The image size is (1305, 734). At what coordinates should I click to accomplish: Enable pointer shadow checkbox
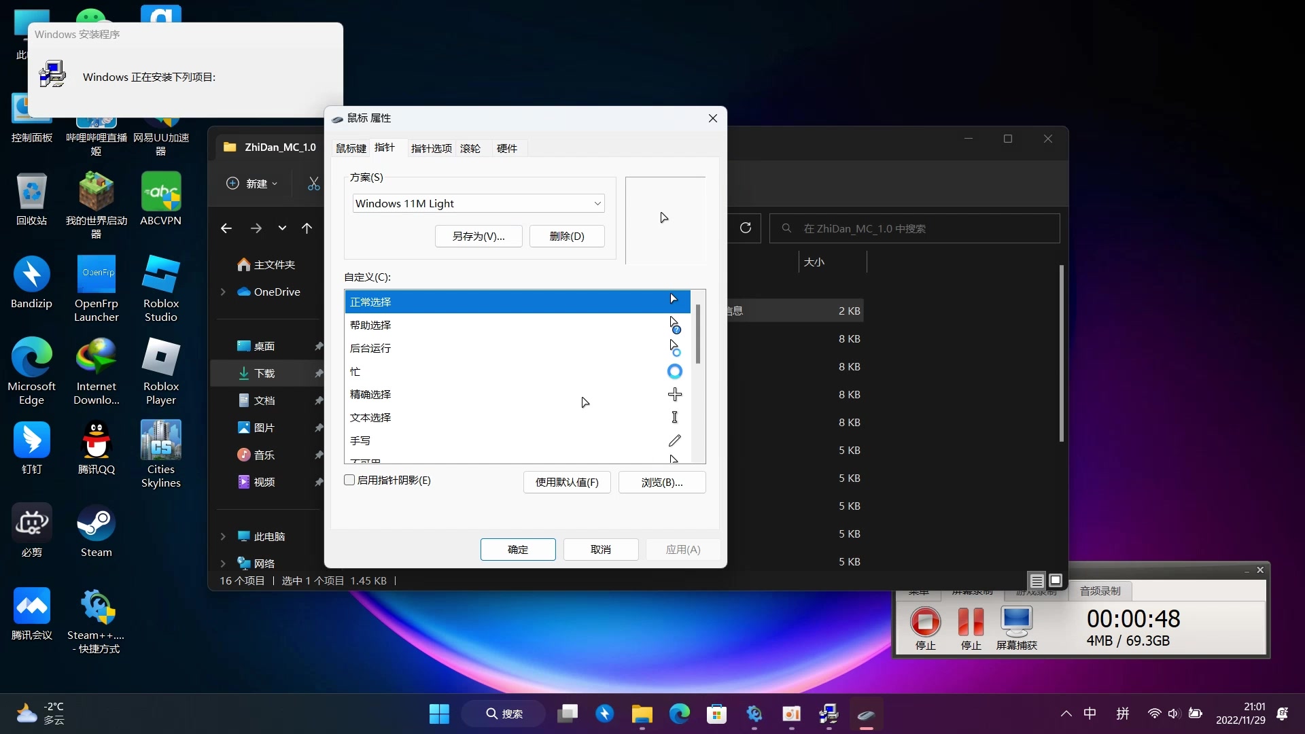[349, 480]
